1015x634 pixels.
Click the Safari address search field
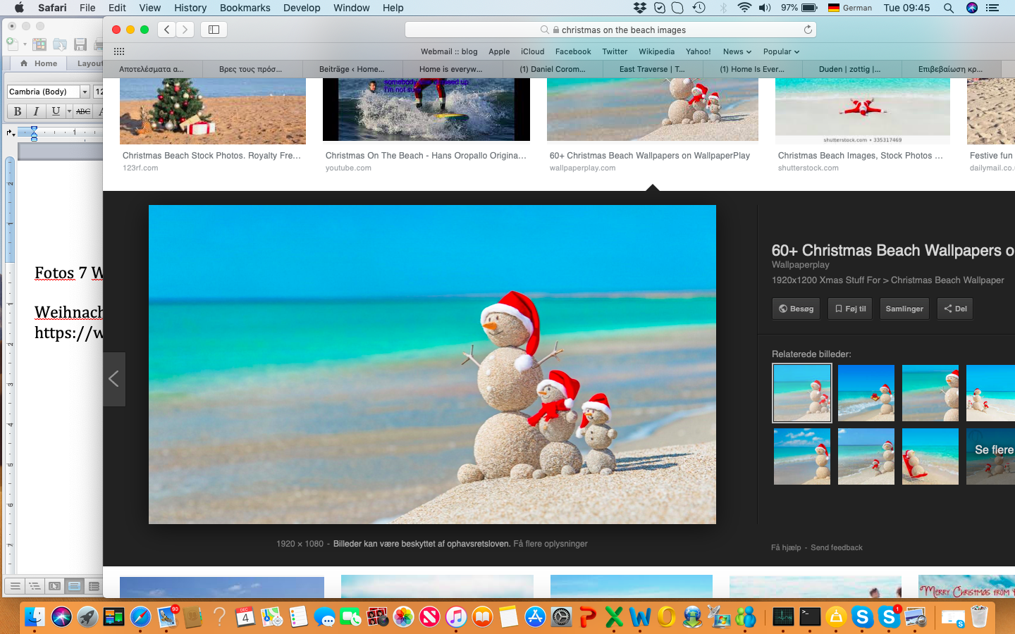[x=610, y=30]
